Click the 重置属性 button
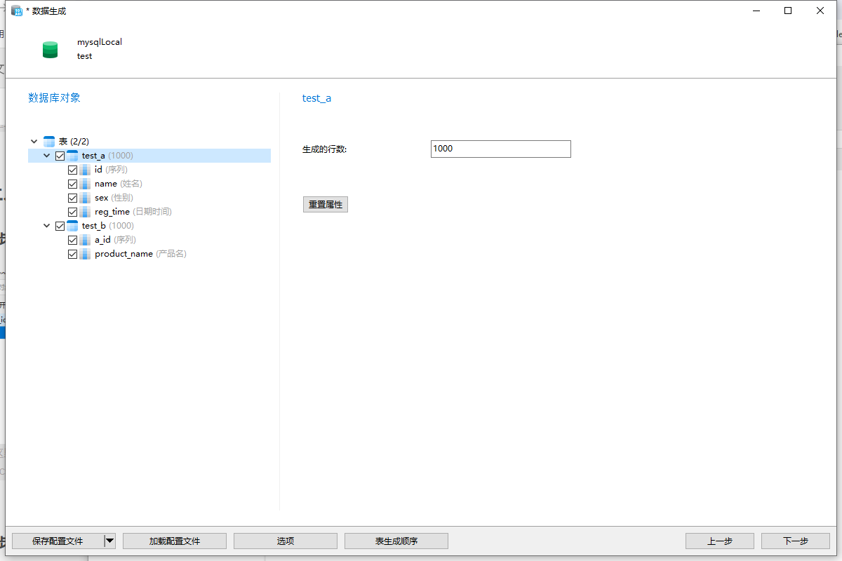The height and width of the screenshot is (561, 842). tap(326, 205)
